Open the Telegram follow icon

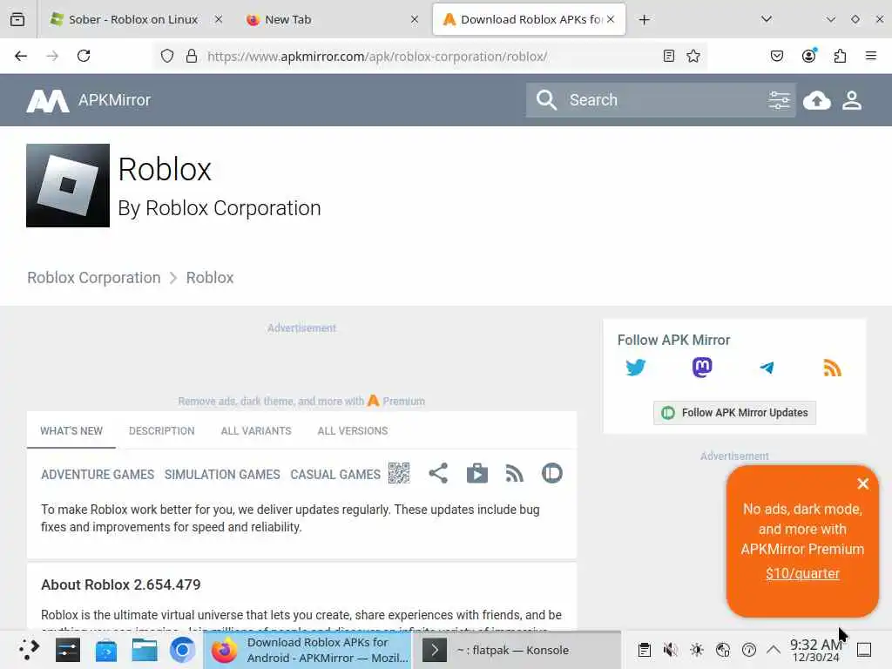pos(767,368)
